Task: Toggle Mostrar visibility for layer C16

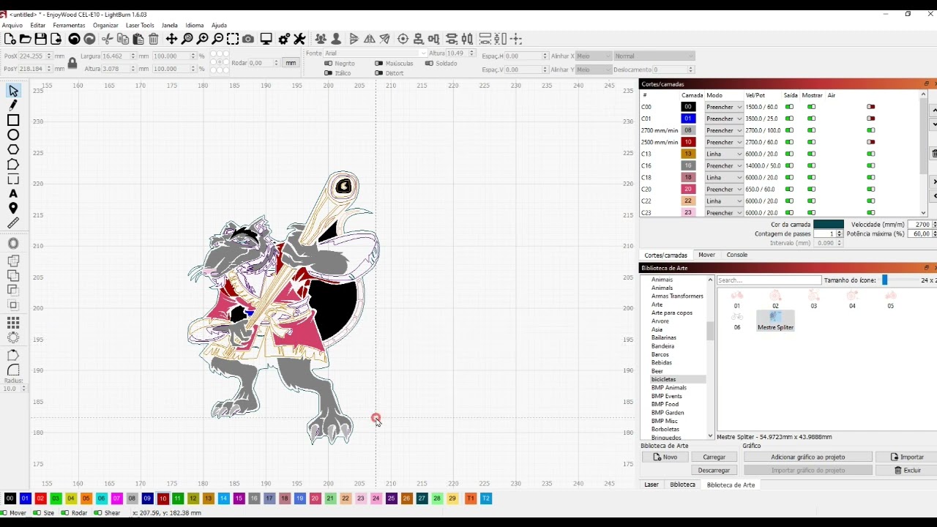Action: point(811,165)
